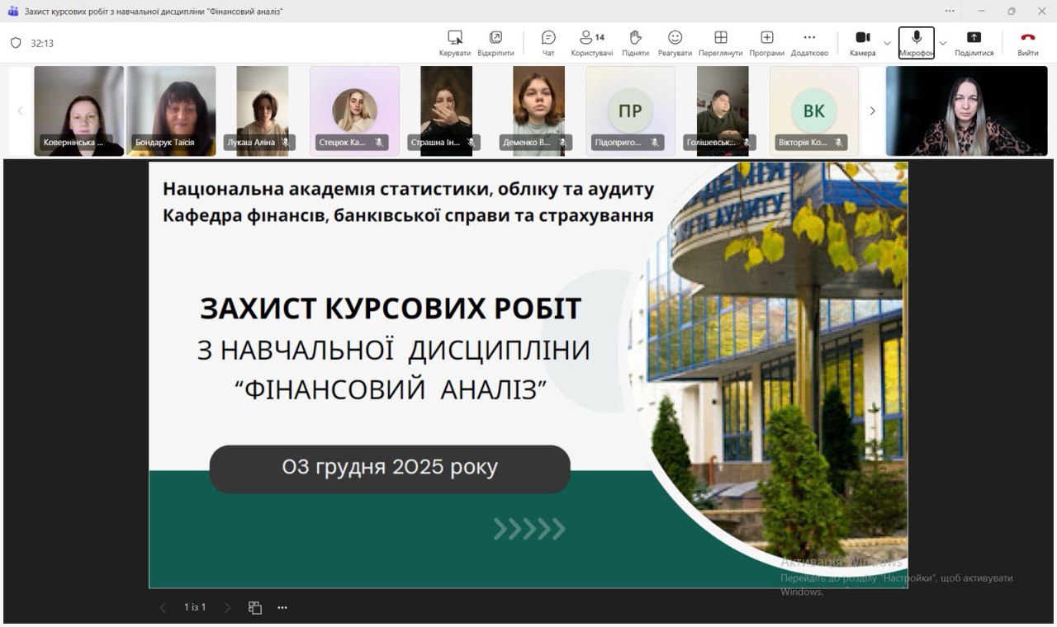Show next participants in the gallery strip
1057x627 pixels.
pyautogui.click(x=872, y=111)
